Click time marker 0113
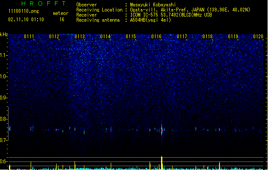268x170 pixels. (80, 37)
